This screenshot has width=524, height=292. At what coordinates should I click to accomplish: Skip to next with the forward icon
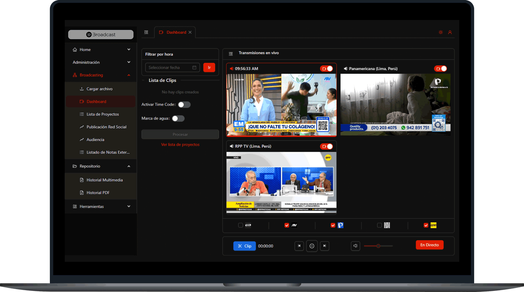(x=325, y=246)
